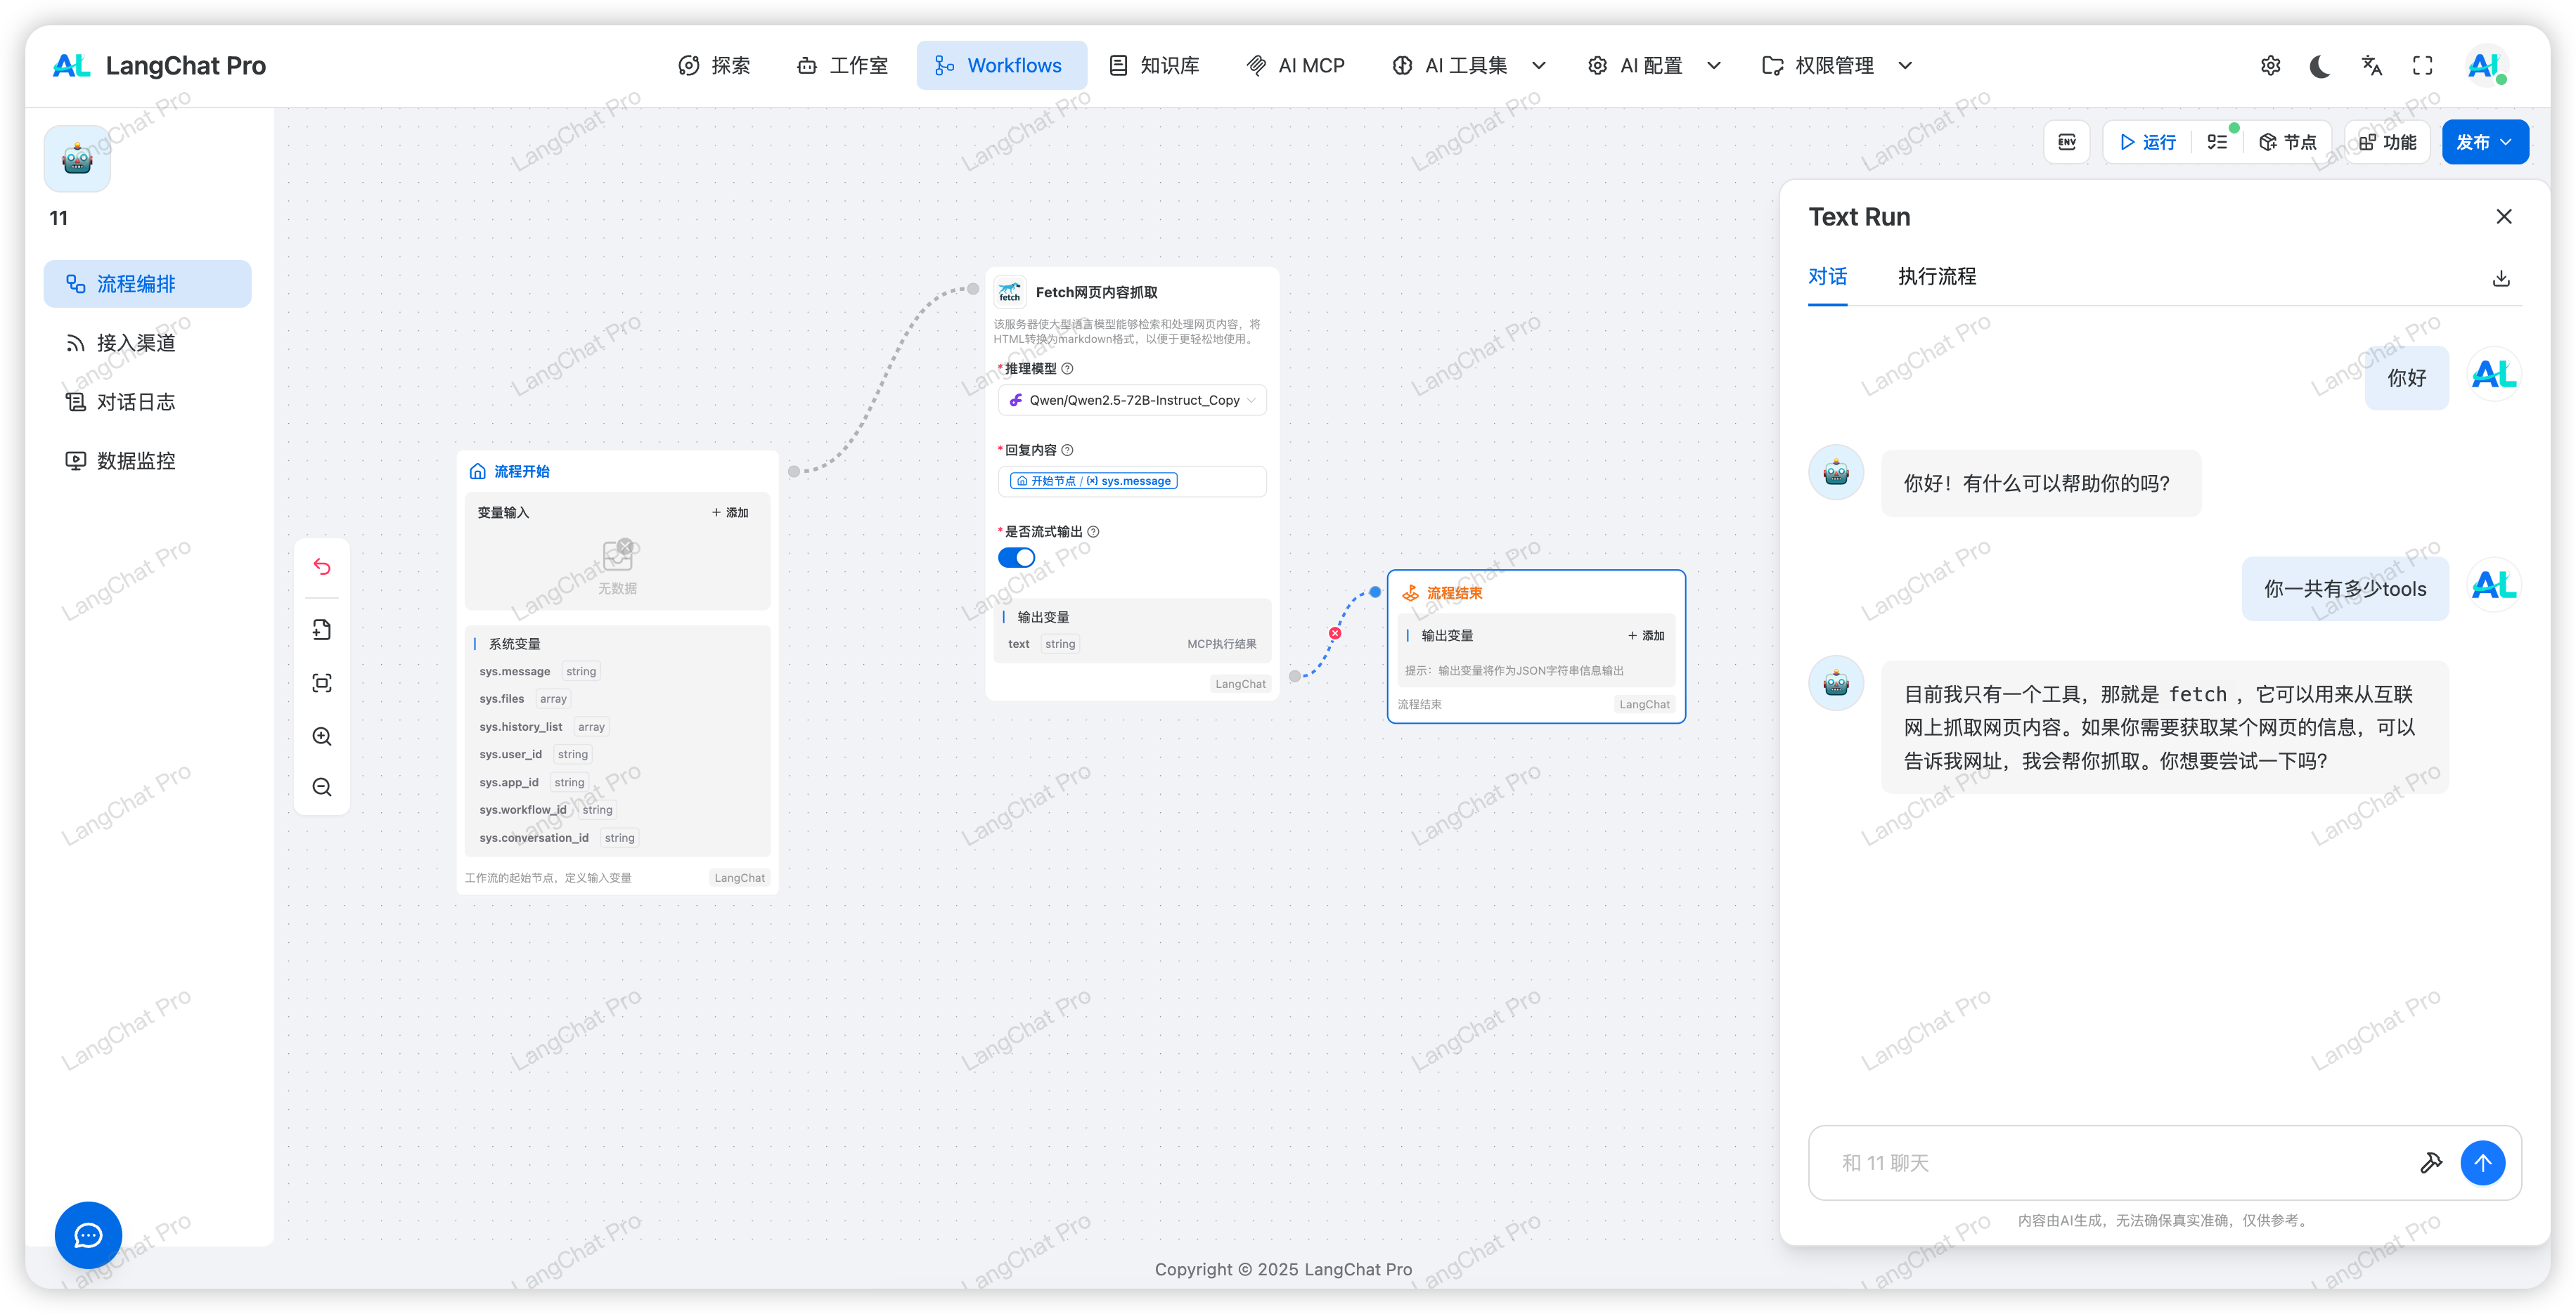Screen dimensions: 2576x1314
Task: Add output variable in 流程结束 node
Action: (x=1645, y=635)
